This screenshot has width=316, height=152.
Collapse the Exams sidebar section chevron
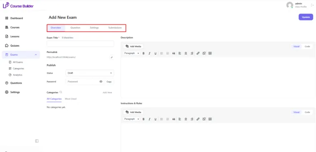[36, 54]
